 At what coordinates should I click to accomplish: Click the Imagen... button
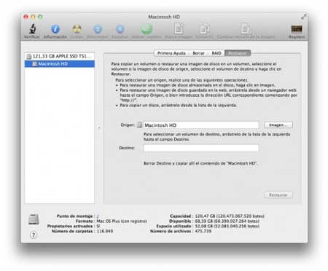click(x=278, y=125)
